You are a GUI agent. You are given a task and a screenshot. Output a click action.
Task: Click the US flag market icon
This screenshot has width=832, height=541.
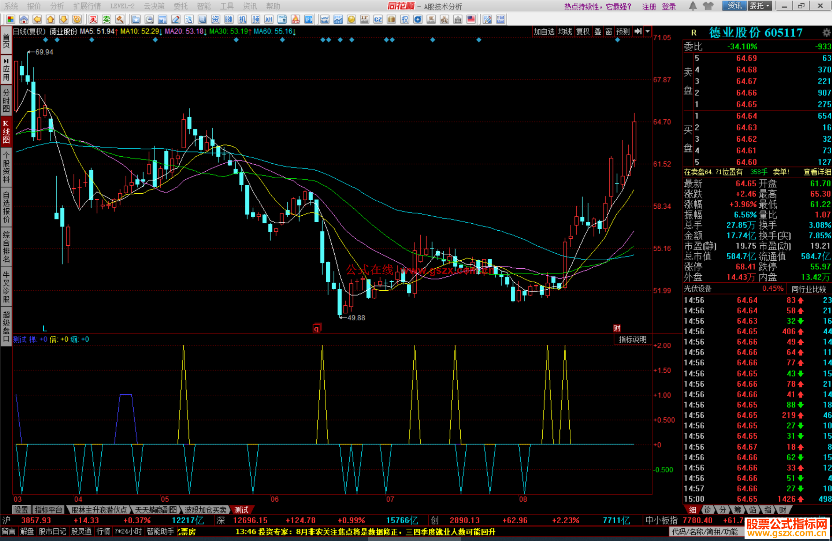coord(471,19)
